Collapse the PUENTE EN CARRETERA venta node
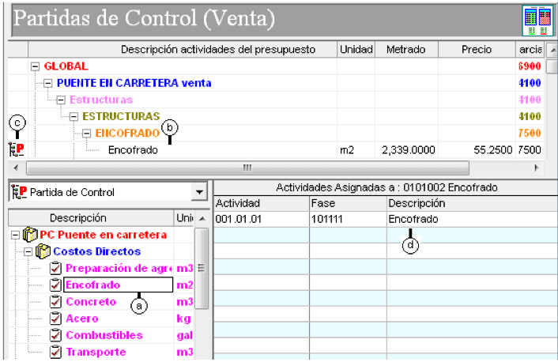This screenshot has height=362, width=558. click(47, 83)
